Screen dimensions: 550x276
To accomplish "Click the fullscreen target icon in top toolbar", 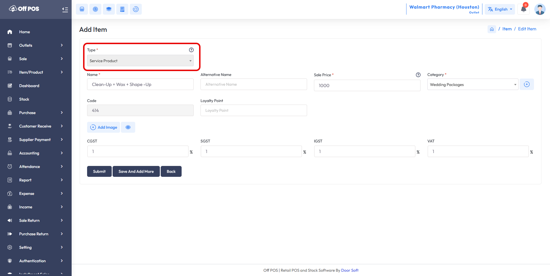I will point(136,9).
